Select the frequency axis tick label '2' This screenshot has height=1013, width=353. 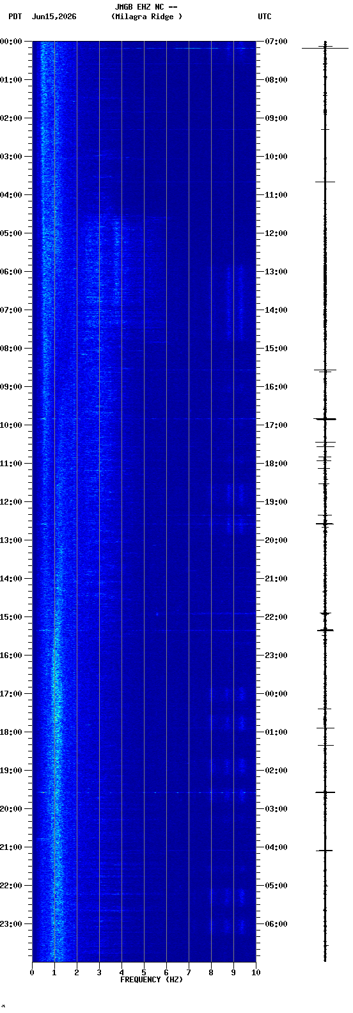tap(77, 973)
